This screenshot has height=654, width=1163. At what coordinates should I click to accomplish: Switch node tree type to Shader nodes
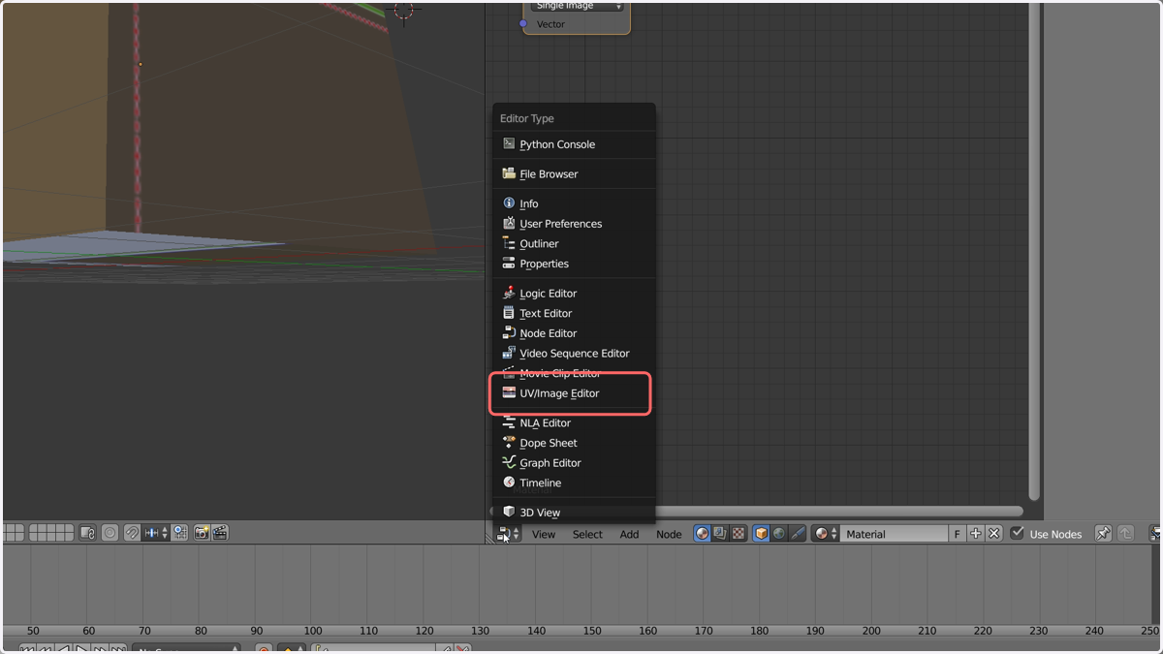[x=703, y=534]
